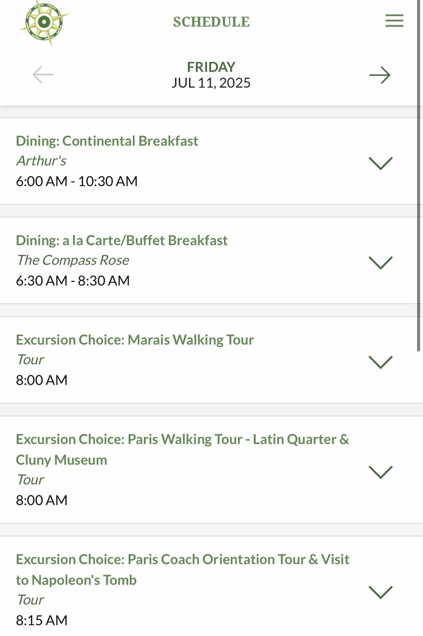This screenshot has height=636, width=423.
Task: Click the 6:00 AM - 10:30 AM time text
Action: pyautogui.click(x=77, y=182)
